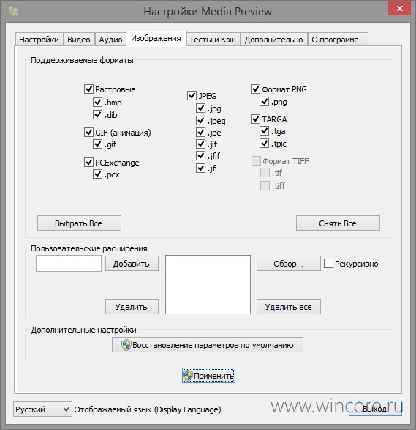416x430 pixels.
Task: Toggle the .dib checkbox
Action: click(x=97, y=114)
